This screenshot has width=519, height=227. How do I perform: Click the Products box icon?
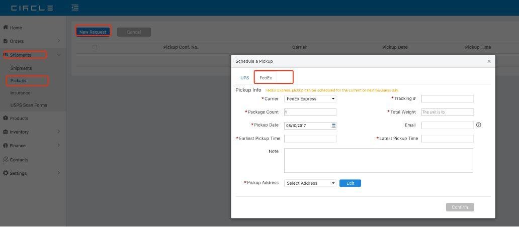6,119
